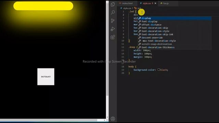The image size is (219, 123).
Task: Open the Source Control view
Action: coord(113,20)
